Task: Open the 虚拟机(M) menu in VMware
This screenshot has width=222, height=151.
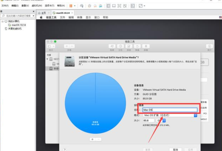Action: point(37,6)
